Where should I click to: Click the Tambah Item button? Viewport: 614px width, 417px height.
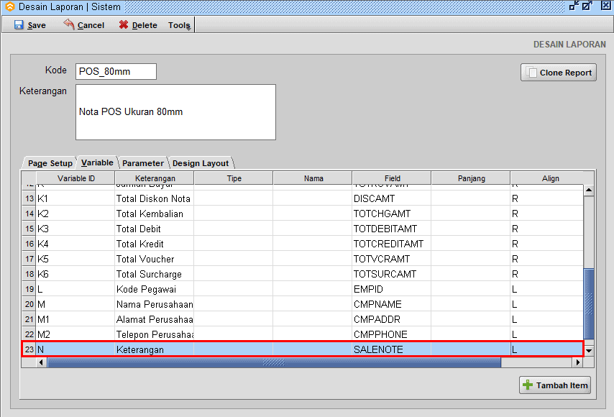557,385
